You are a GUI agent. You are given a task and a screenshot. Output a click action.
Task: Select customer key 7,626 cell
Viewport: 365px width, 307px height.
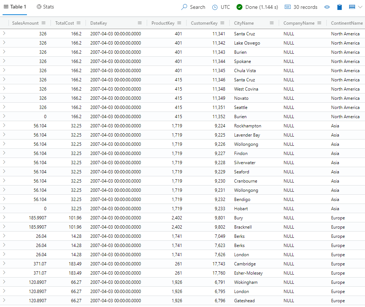220,254
